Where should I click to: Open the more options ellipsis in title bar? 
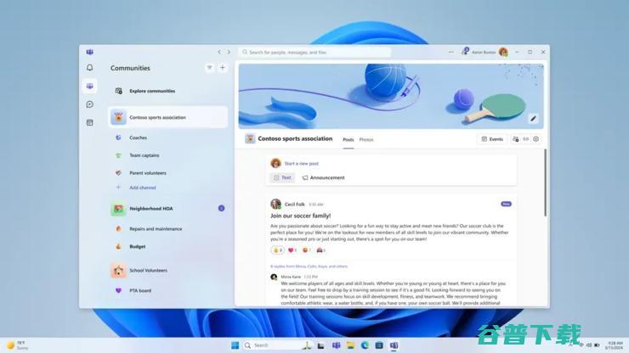[x=450, y=52]
